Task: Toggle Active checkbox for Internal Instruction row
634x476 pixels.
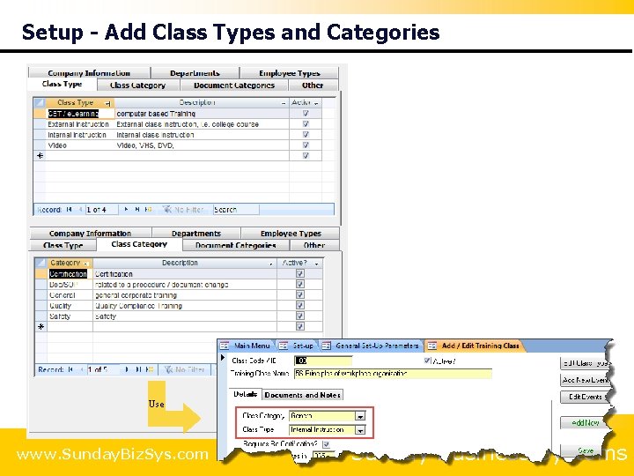Action: click(306, 134)
